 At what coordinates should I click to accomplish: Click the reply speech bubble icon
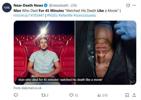16,95
